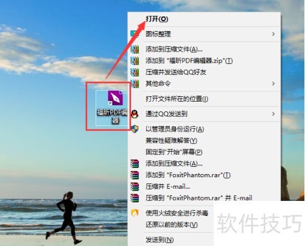Click WinRAR icon beside 添加到 FoxitPhantom.rar
The image size is (305, 246).
(x=135, y=175)
